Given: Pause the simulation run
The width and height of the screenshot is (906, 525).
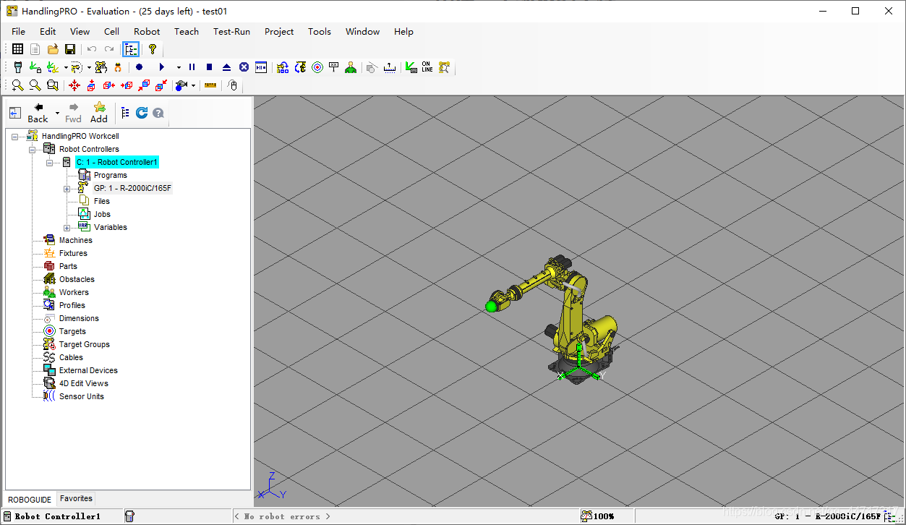Looking at the screenshot, I should [192, 67].
